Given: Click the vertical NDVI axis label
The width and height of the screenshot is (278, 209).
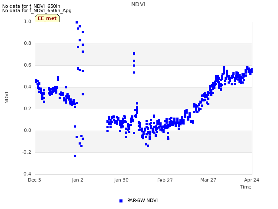Looking at the screenshot, I should [7, 98].
